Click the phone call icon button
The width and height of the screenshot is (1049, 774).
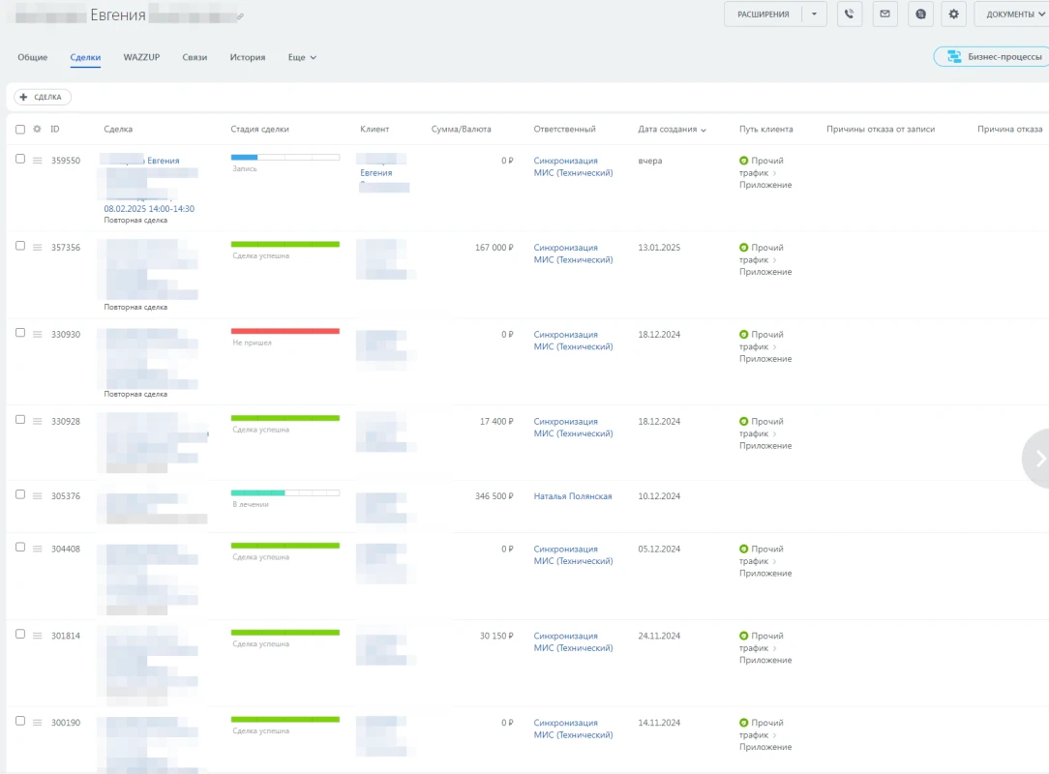[850, 15]
